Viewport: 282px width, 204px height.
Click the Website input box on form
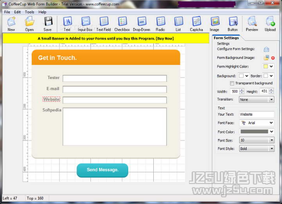point(115,100)
